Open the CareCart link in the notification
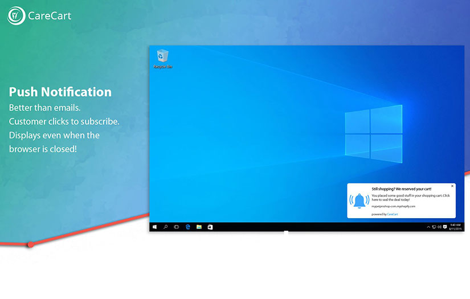The image size is (470, 299). (393, 214)
